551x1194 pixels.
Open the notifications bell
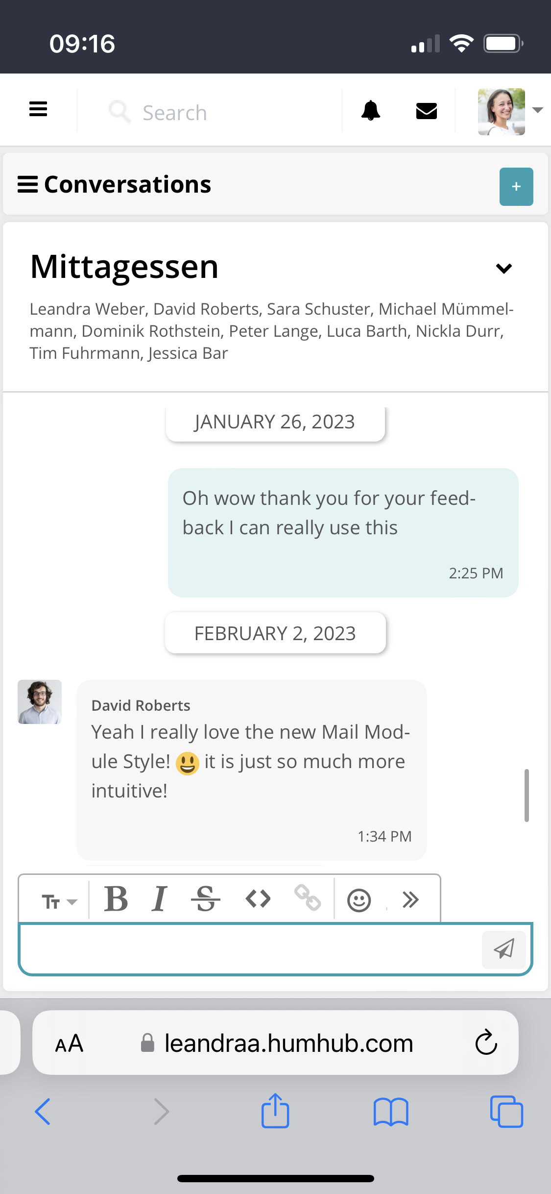pyautogui.click(x=371, y=111)
